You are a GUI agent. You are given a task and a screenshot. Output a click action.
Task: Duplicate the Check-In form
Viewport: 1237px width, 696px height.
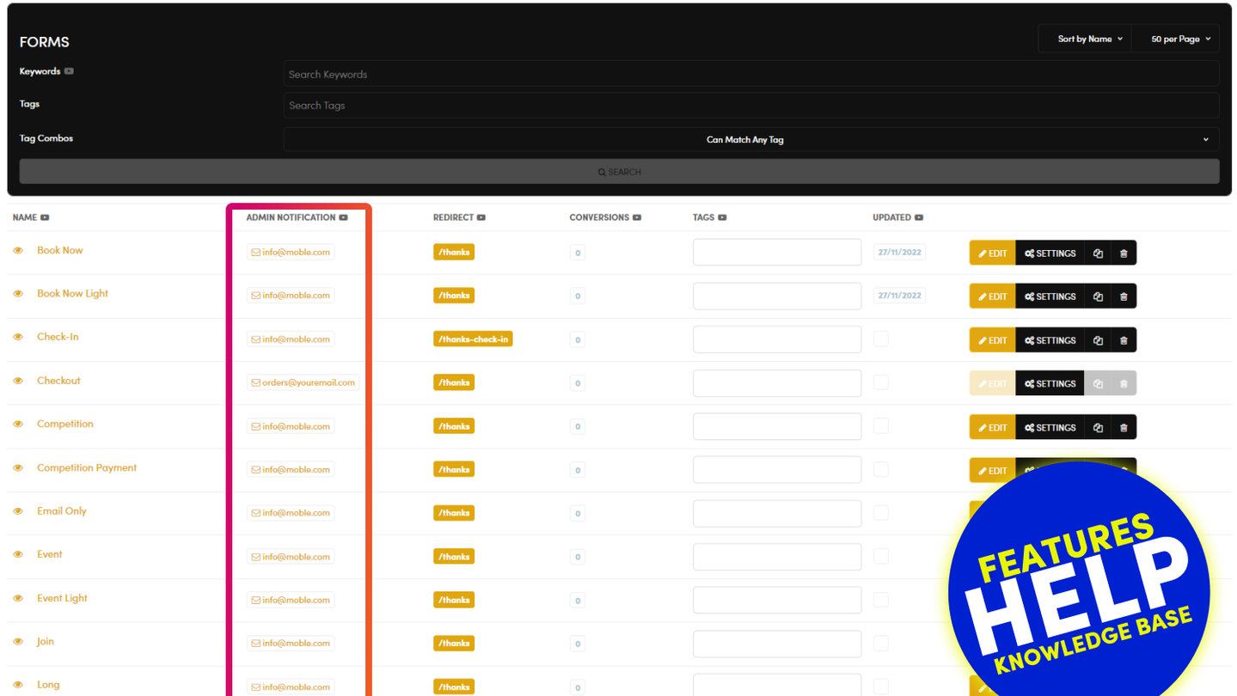[1098, 340]
